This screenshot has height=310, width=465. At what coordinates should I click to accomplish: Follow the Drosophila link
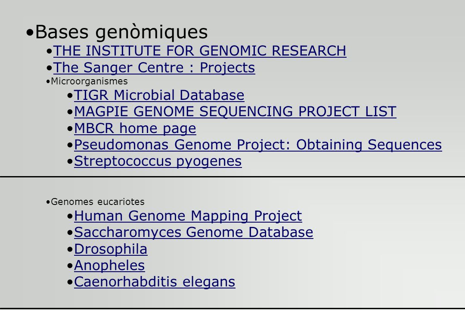tap(111, 249)
